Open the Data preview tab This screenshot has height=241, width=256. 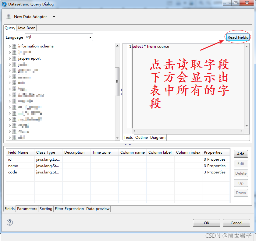pyautogui.click(x=98, y=209)
